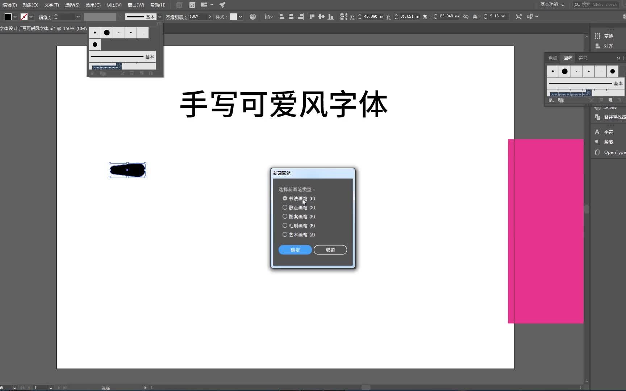626x391 pixels.
Task: Select Scatter Brush (散点画笔) radio option
Action: point(299,207)
